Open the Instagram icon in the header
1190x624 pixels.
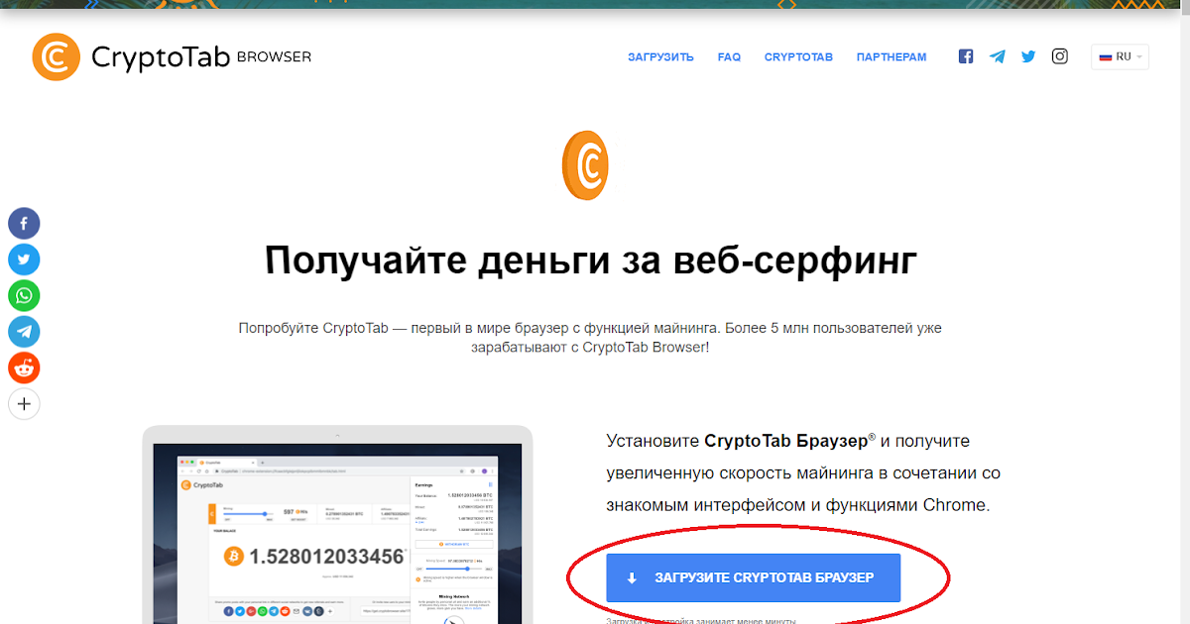(x=1060, y=56)
